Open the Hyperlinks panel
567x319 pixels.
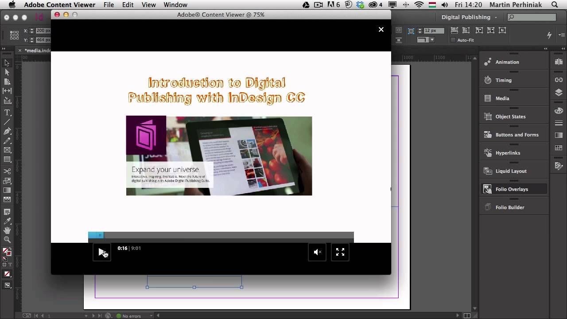click(515, 153)
